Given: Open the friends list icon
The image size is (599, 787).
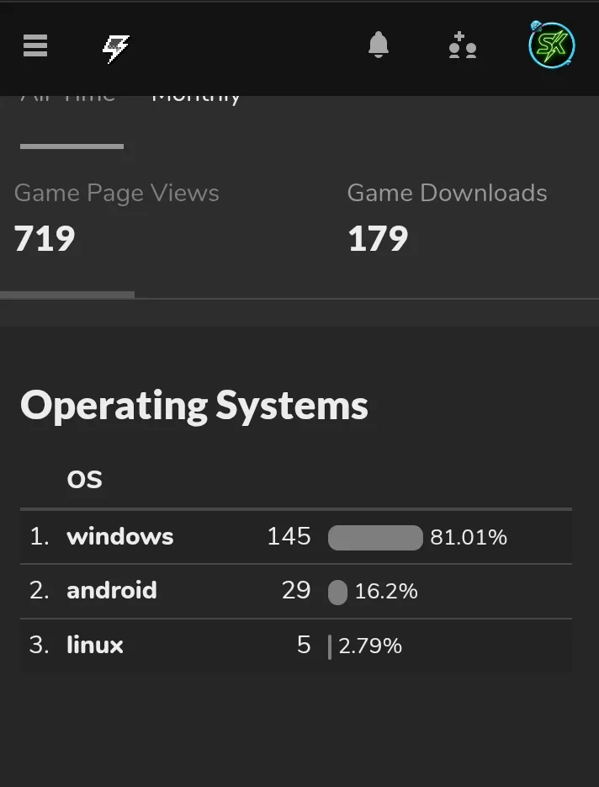Looking at the screenshot, I should (463, 46).
